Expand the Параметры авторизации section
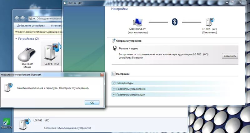The image size is (250, 133). coord(113,95)
